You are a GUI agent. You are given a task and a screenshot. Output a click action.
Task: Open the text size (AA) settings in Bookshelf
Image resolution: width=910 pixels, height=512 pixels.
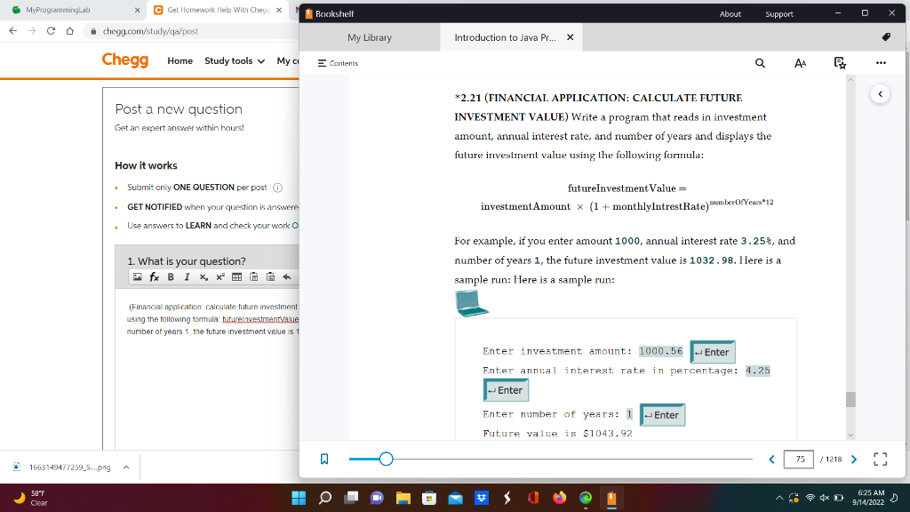(x=799, y=63)
